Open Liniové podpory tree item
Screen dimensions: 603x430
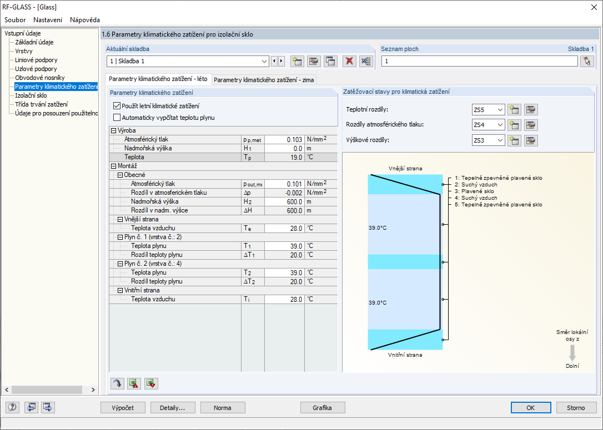pyautogui.click(x=36, y=60)
